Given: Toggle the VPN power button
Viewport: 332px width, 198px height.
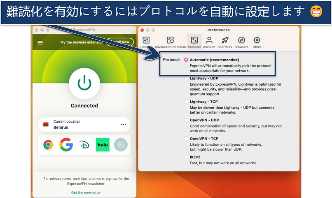Looking at the screenshot, I should pyautogui.click(x=84, y=84).
